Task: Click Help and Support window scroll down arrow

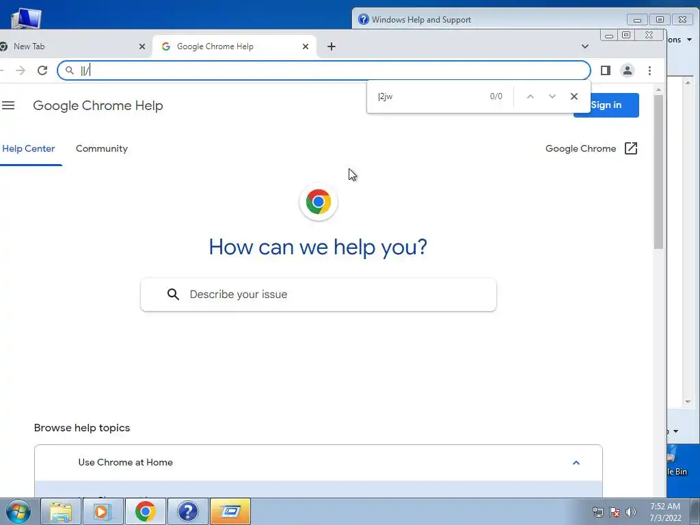Action: [688, 401]
